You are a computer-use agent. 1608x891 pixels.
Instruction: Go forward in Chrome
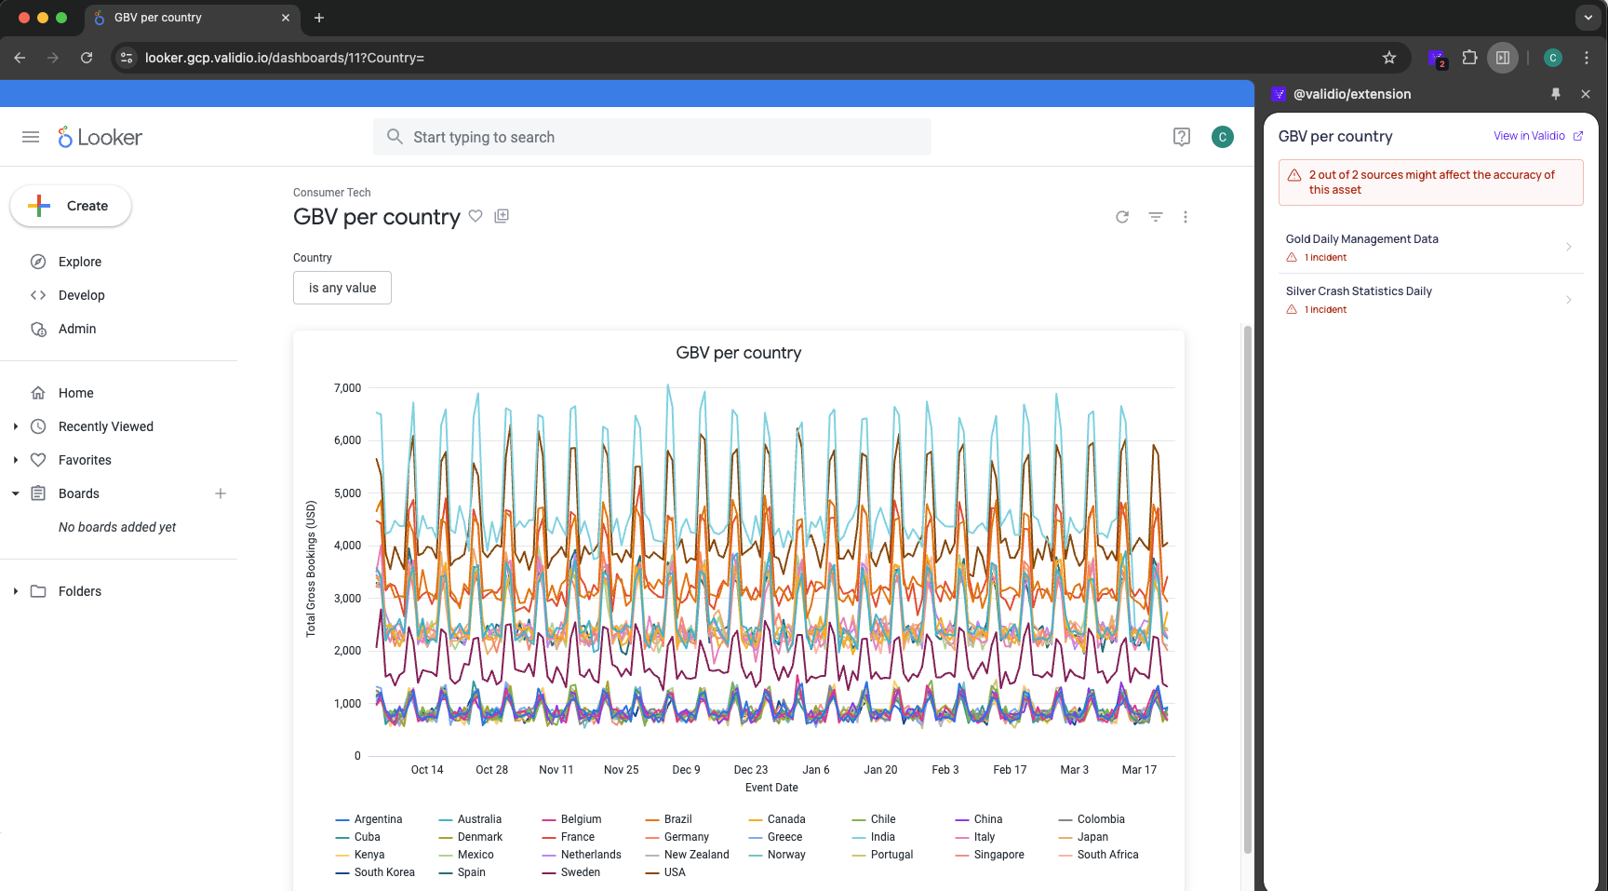pyautogui.click(x=53, y=58)
